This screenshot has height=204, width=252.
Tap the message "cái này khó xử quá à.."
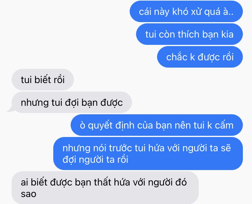point(186,12)
